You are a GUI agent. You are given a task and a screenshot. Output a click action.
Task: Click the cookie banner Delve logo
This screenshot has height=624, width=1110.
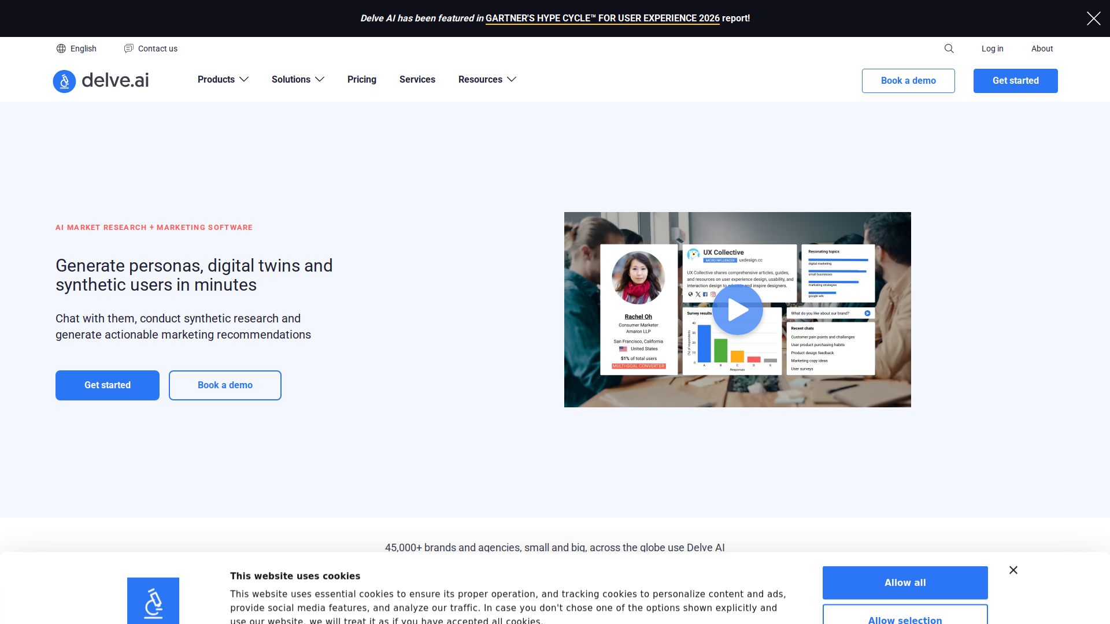[x=153, y=601]
